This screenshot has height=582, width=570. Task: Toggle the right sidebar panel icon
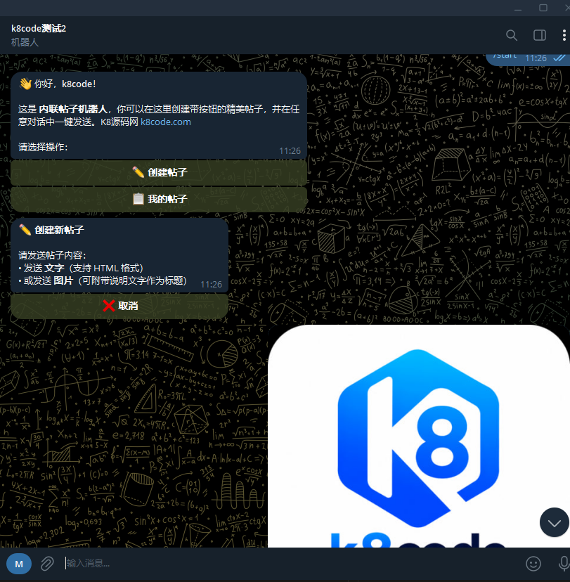coord(540,35)
